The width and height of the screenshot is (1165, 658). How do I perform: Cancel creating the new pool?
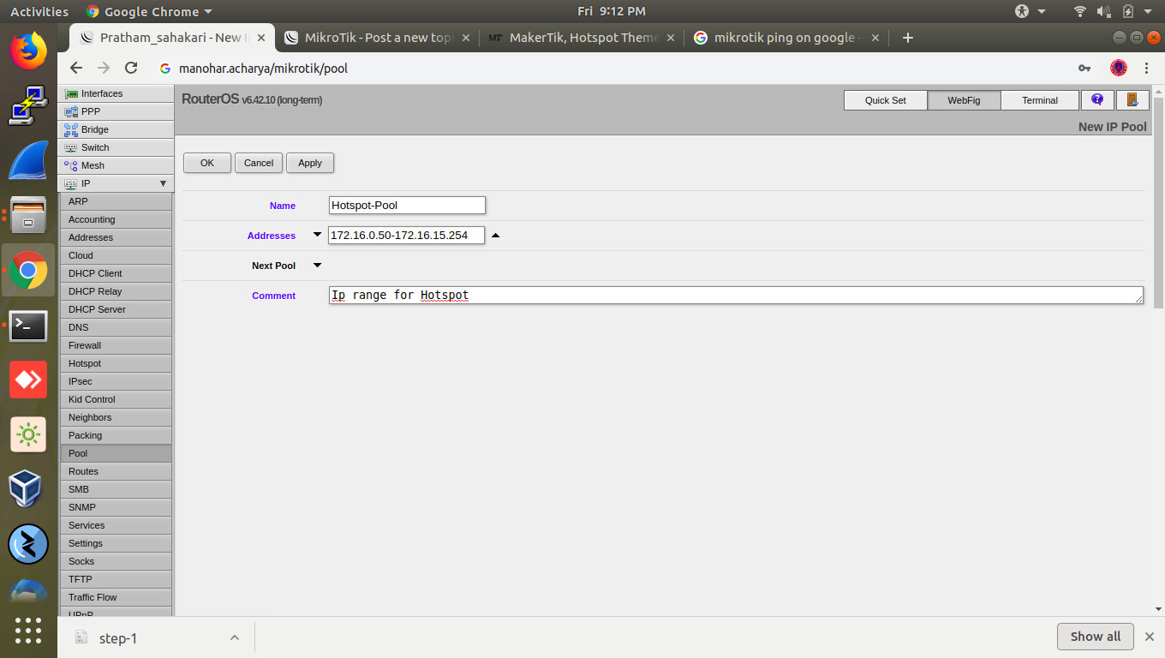point(258,163)
